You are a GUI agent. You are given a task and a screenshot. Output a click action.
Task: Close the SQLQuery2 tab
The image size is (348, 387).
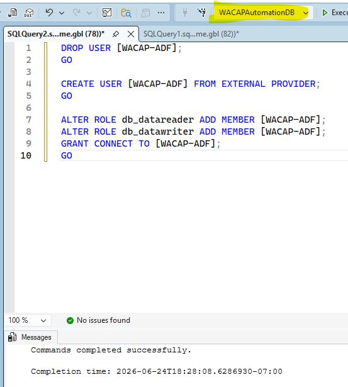point(131,34)
